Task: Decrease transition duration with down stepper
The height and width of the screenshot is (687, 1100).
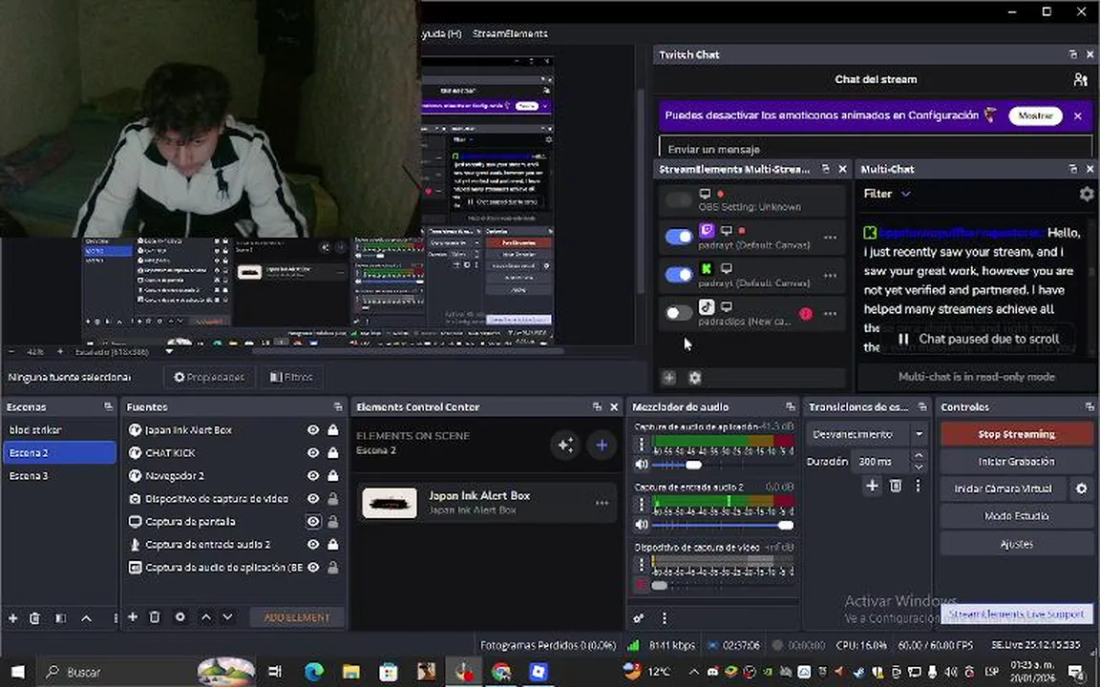Action: (919, 467)
